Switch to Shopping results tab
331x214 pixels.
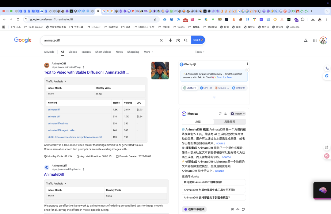point(133,52)
